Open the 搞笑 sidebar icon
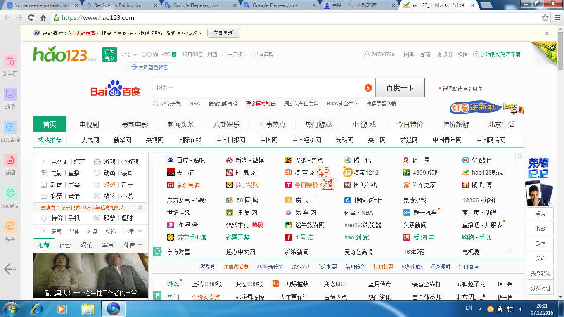This screenshot has width=564, height=317. click(x=10, y=226)
